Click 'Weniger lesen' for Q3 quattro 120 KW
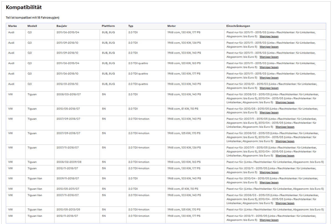332x224 pixels. [269, 67]
